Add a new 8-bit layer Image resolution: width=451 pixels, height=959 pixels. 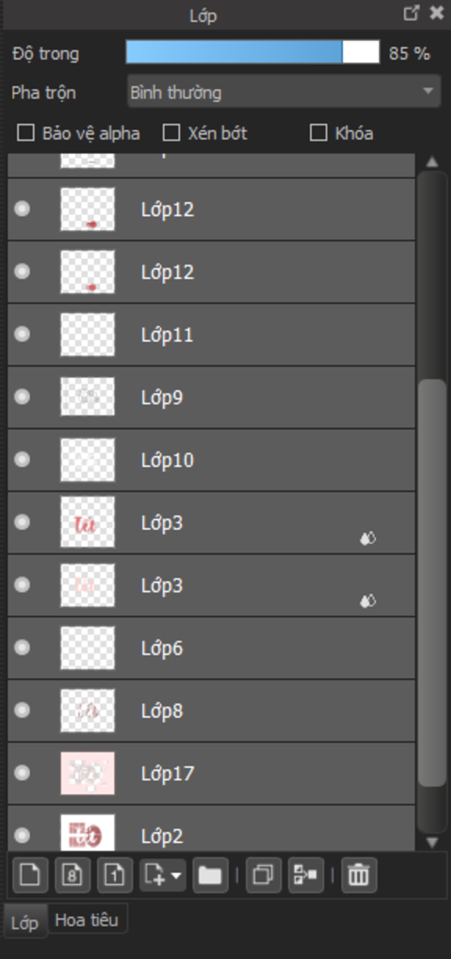click(72, 875)
